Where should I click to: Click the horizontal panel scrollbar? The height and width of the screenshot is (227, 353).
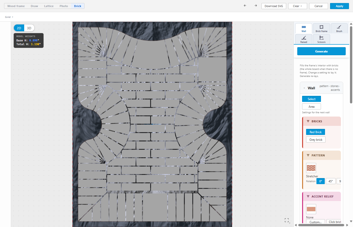(x=321, y=225)
